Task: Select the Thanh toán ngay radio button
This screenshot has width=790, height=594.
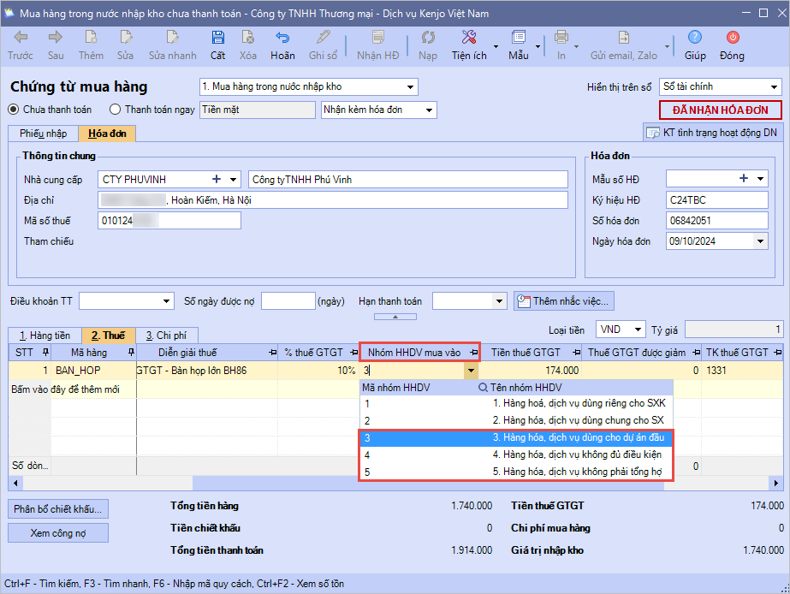Action: (x=116, y=110)
